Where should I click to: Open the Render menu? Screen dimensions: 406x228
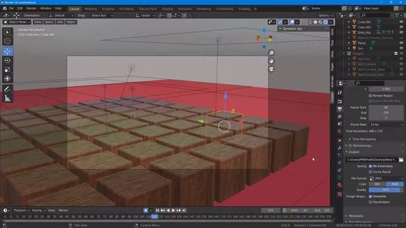click(31, 8)
